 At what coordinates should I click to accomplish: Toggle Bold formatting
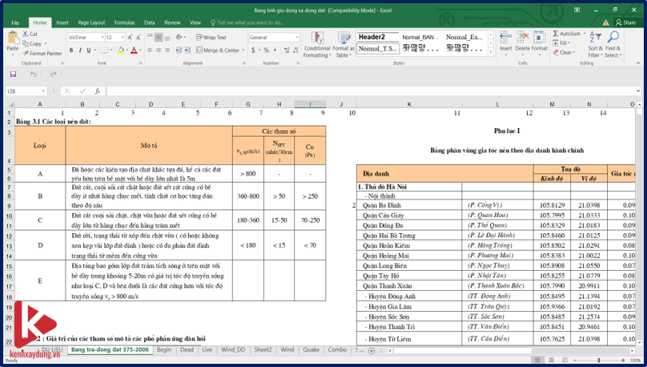tap(71, 50)
